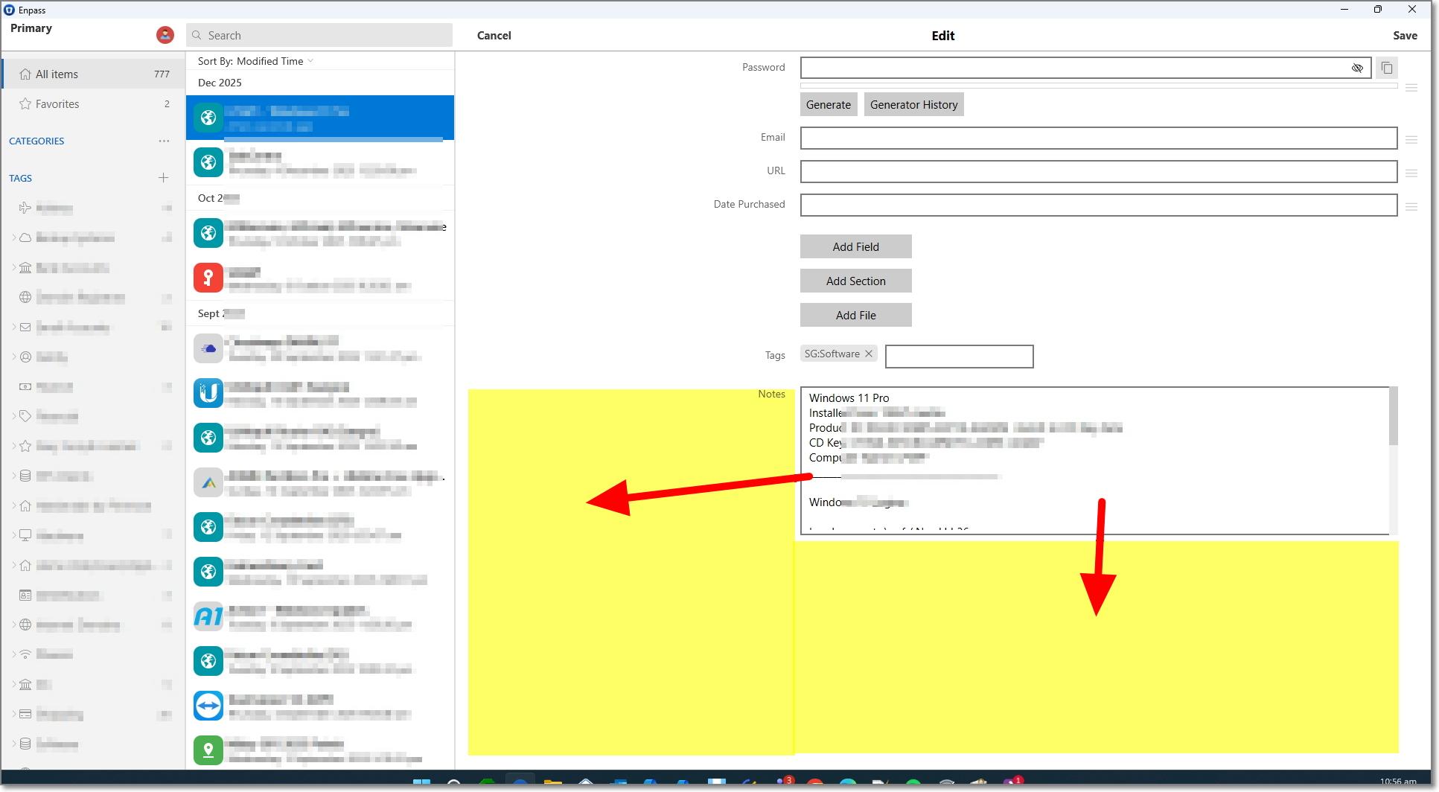Screen dimensions: 1439x792
Task: Toggle password visibility eye icon
Action: (1357, 68)
